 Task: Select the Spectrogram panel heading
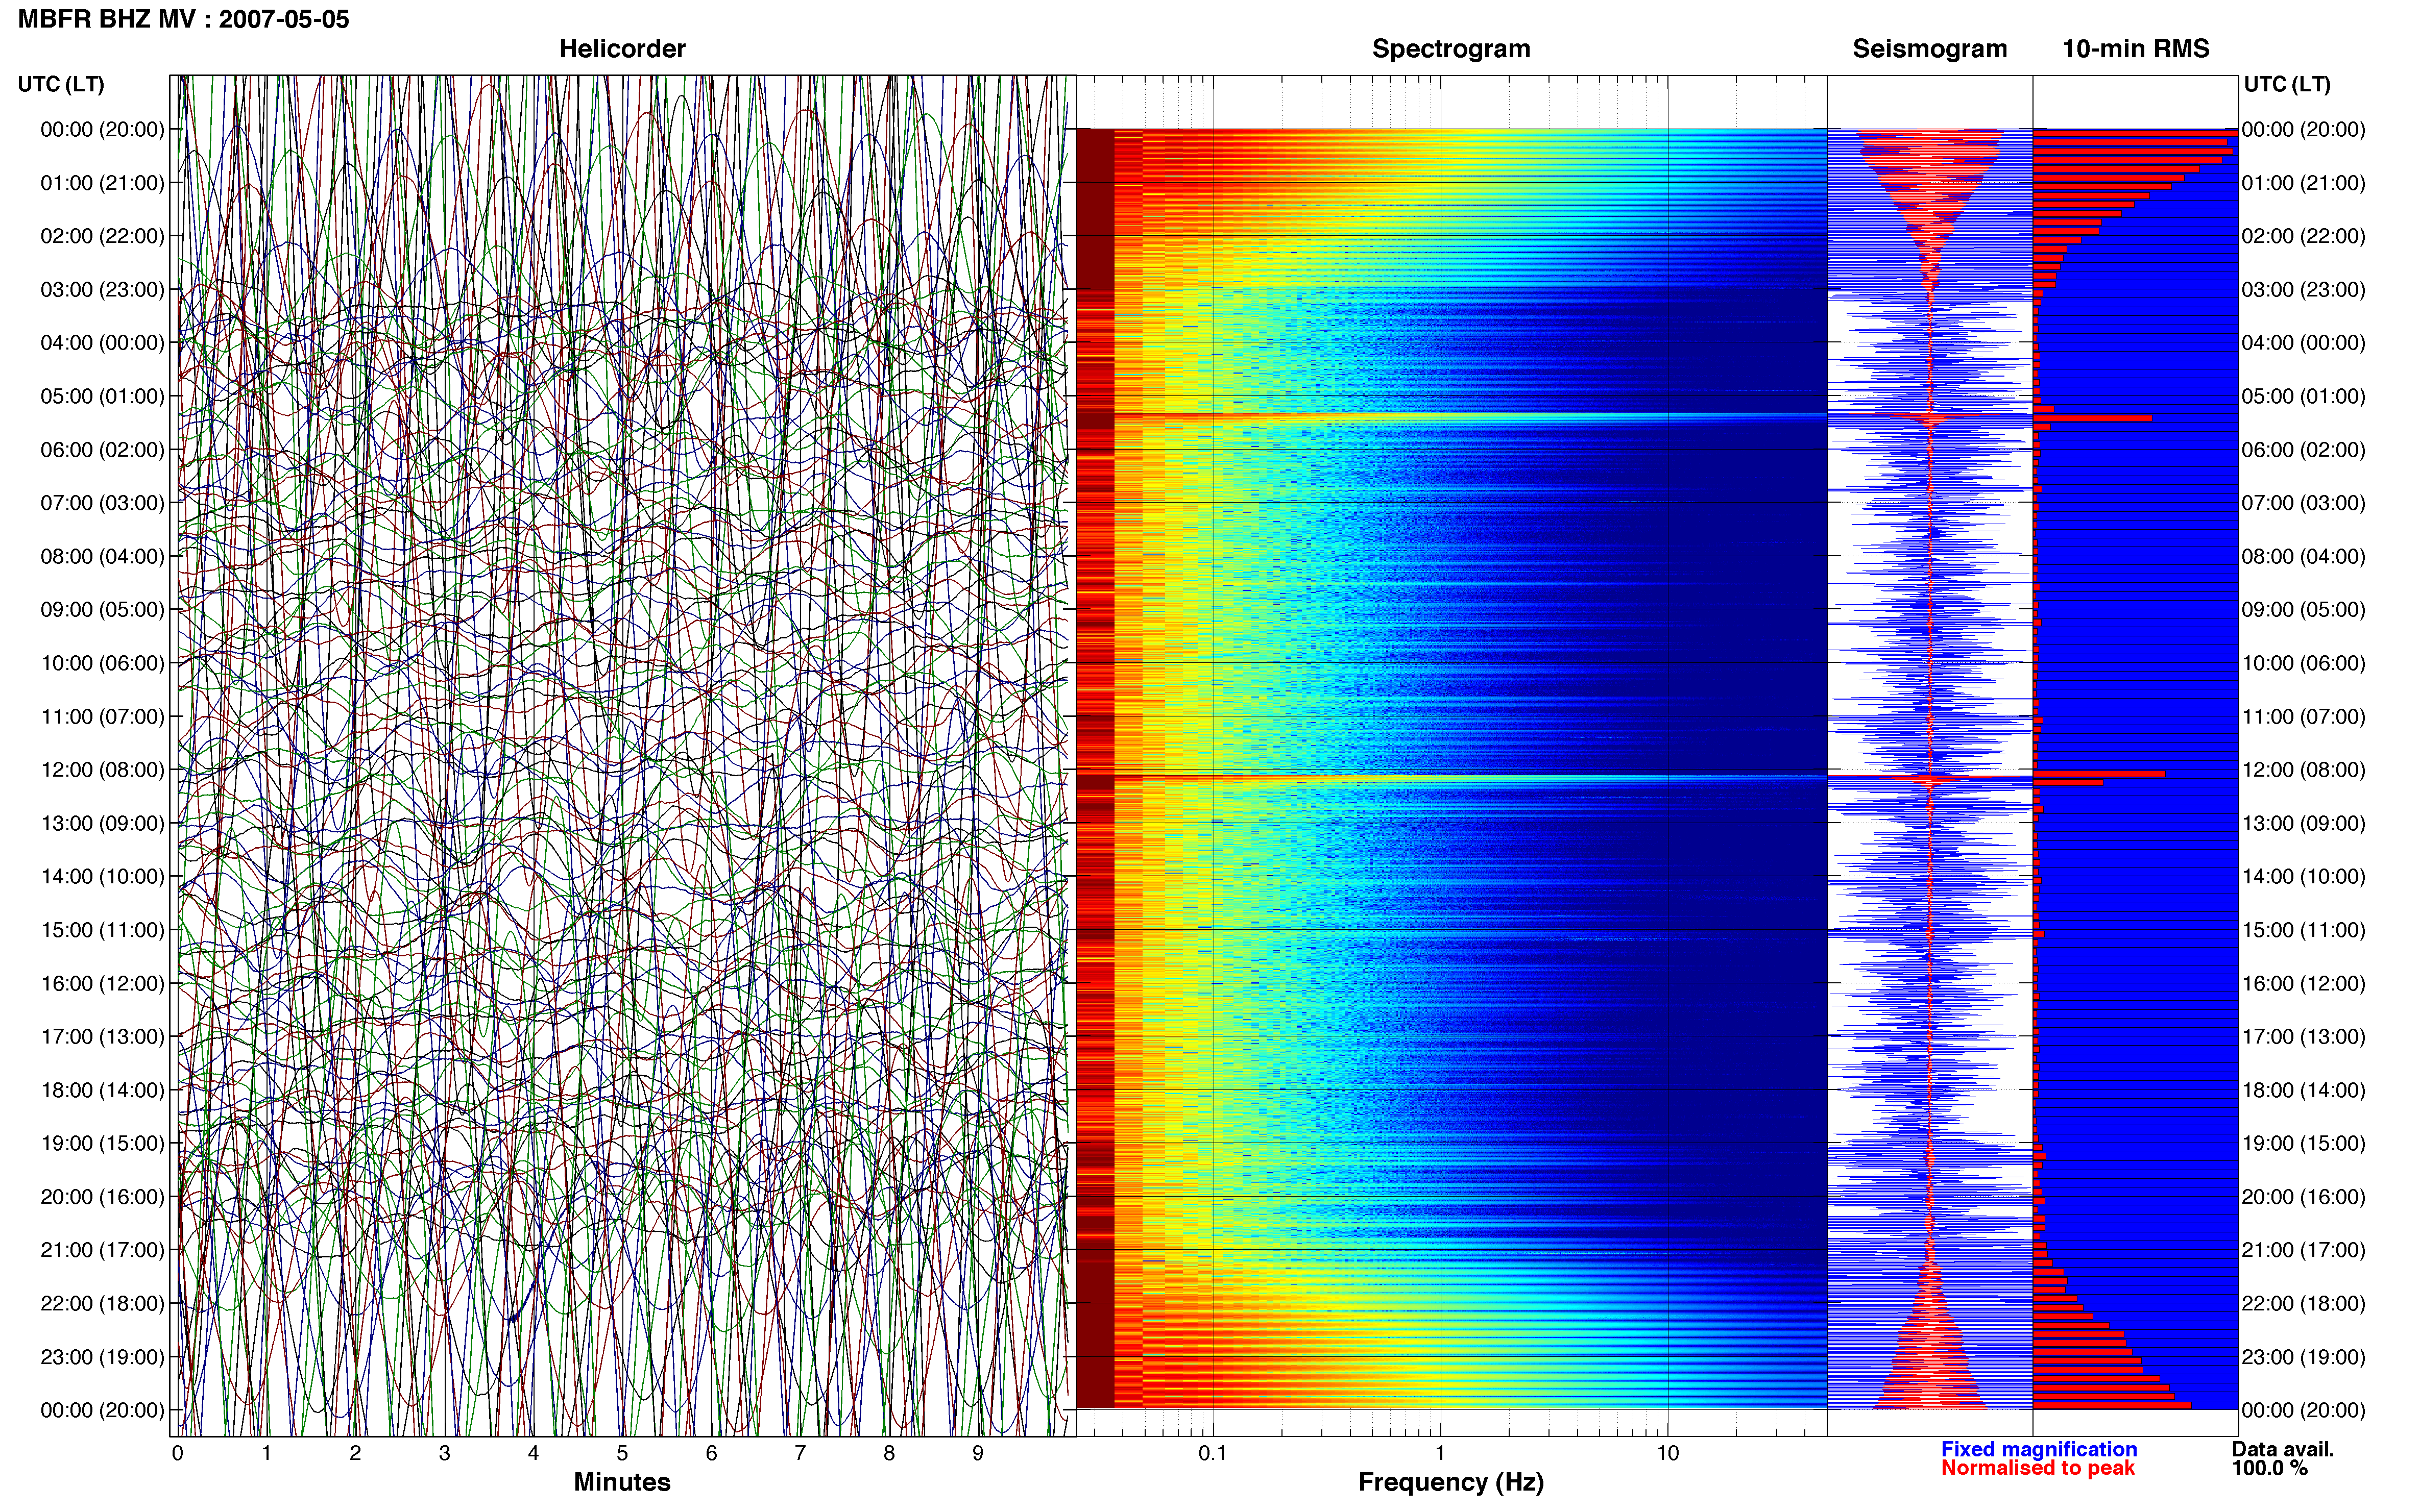(1450, 48)
